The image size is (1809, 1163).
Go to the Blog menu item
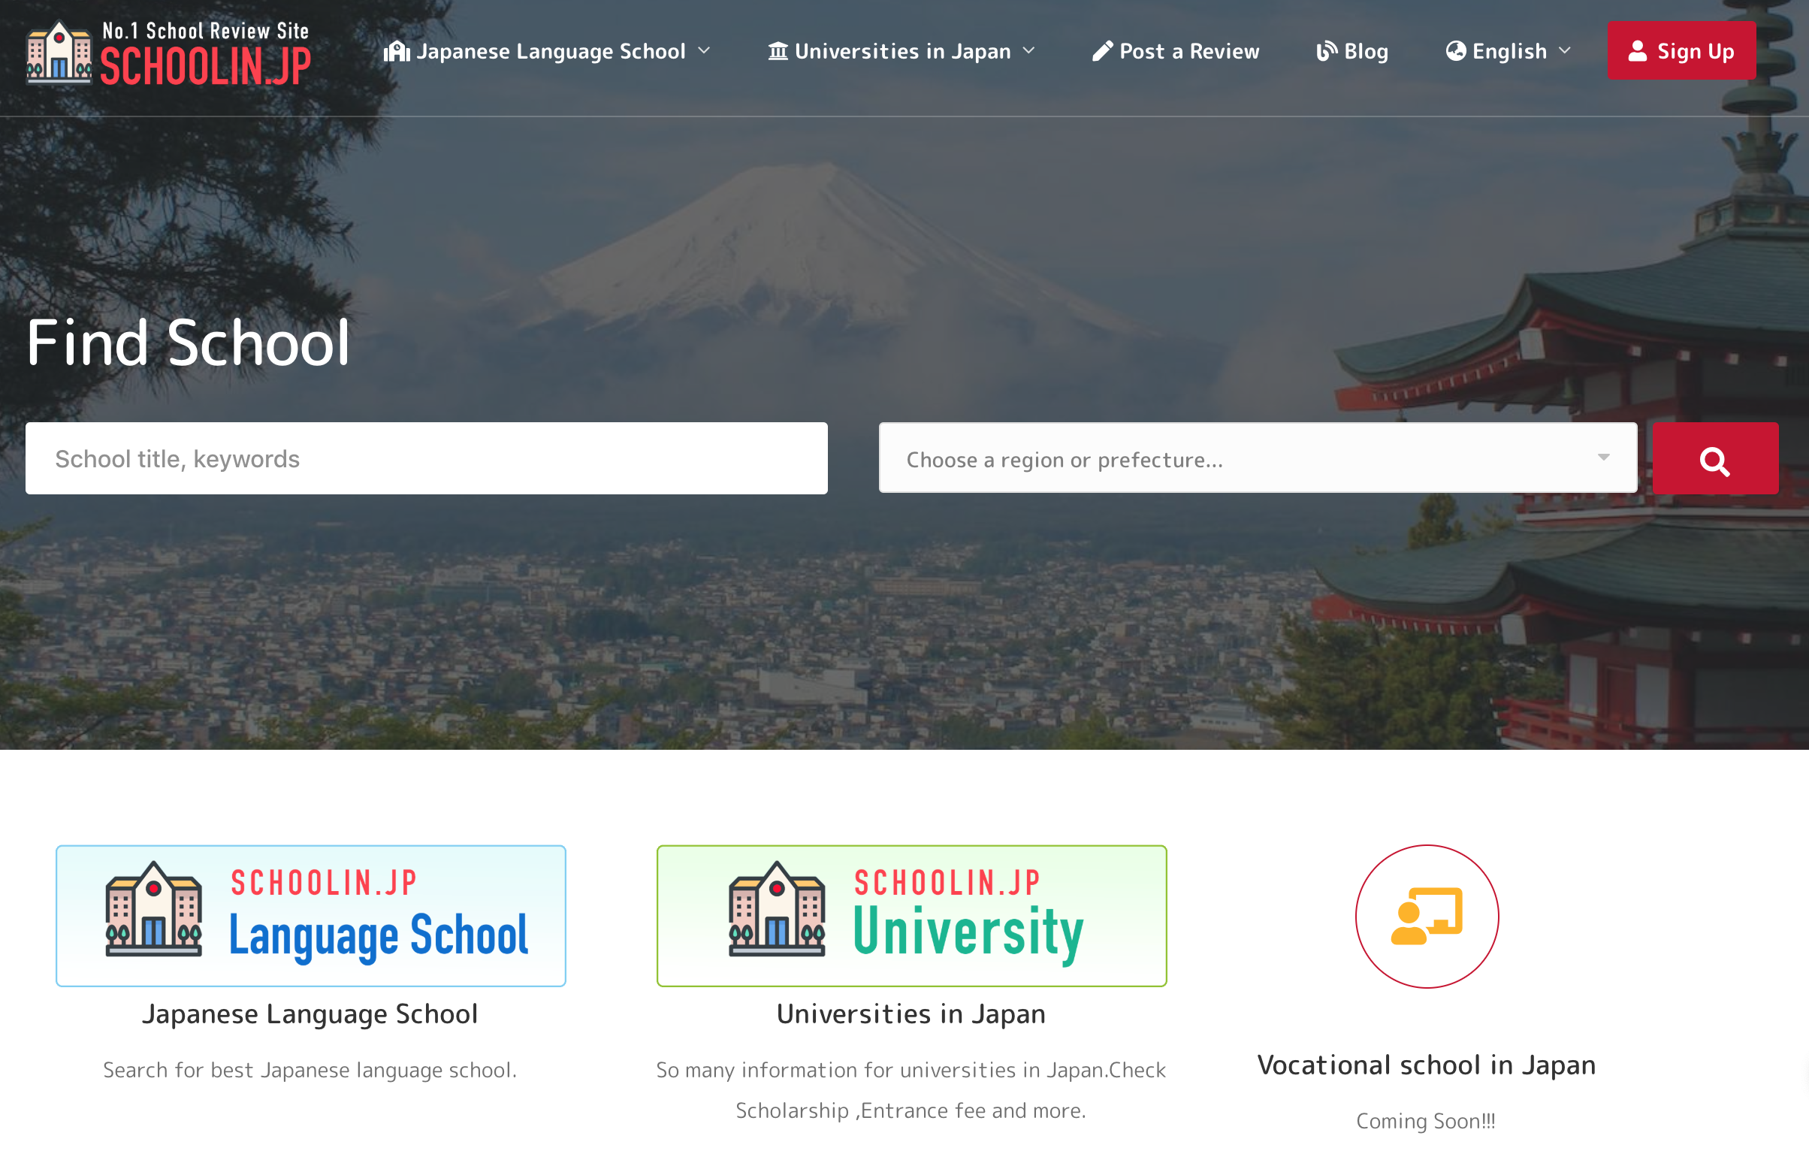[1366, 51]
